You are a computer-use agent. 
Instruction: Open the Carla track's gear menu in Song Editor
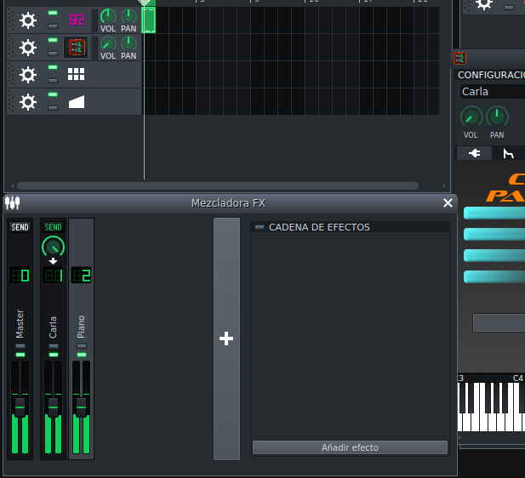point(28,48)
